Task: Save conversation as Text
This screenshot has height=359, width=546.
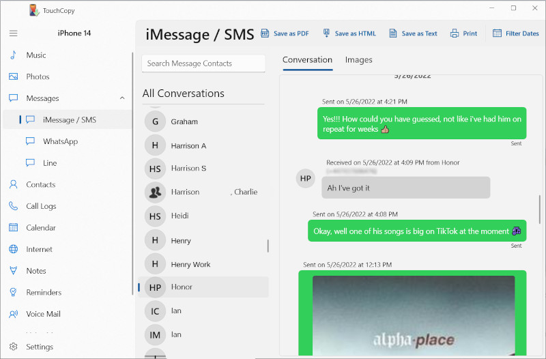Action: (413, 33)
